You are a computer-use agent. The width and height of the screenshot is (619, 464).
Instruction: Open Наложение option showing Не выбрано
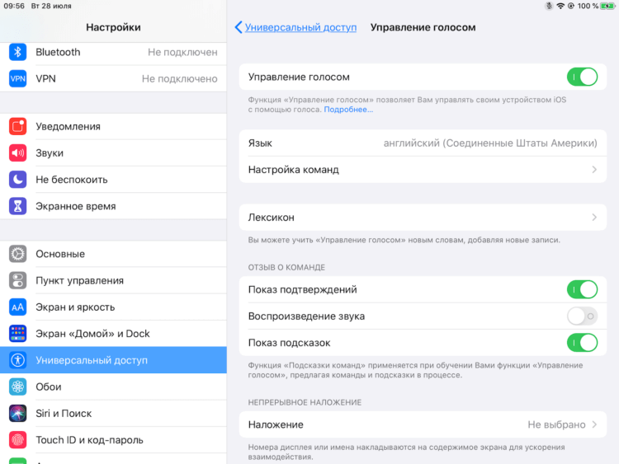423,424
